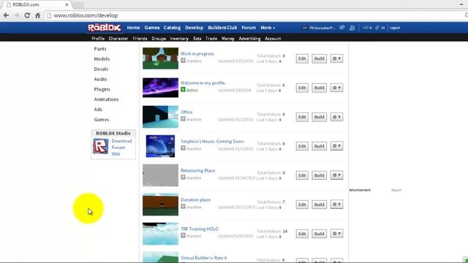
Task: Open gear dropdown for Retexturing Place
Action: (336, 175)
